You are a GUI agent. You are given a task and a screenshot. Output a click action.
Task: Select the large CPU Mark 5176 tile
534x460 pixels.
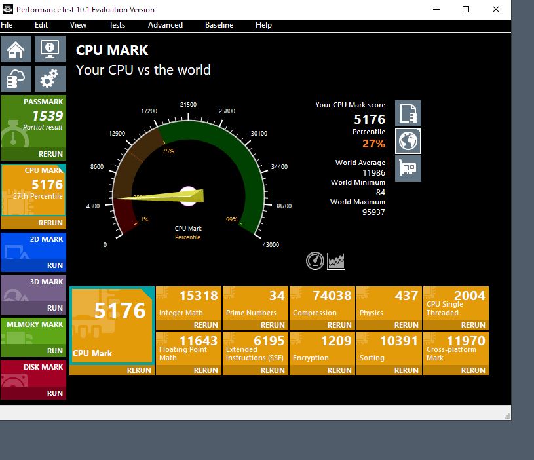(111, 326)
